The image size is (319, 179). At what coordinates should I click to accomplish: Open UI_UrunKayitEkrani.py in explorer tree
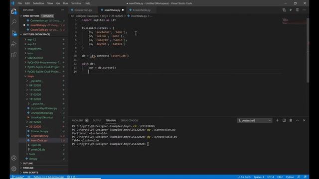point(43,108)
